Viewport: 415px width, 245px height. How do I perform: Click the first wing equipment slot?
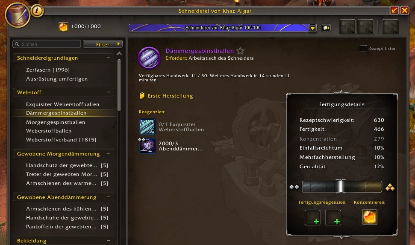pos(347,27)
